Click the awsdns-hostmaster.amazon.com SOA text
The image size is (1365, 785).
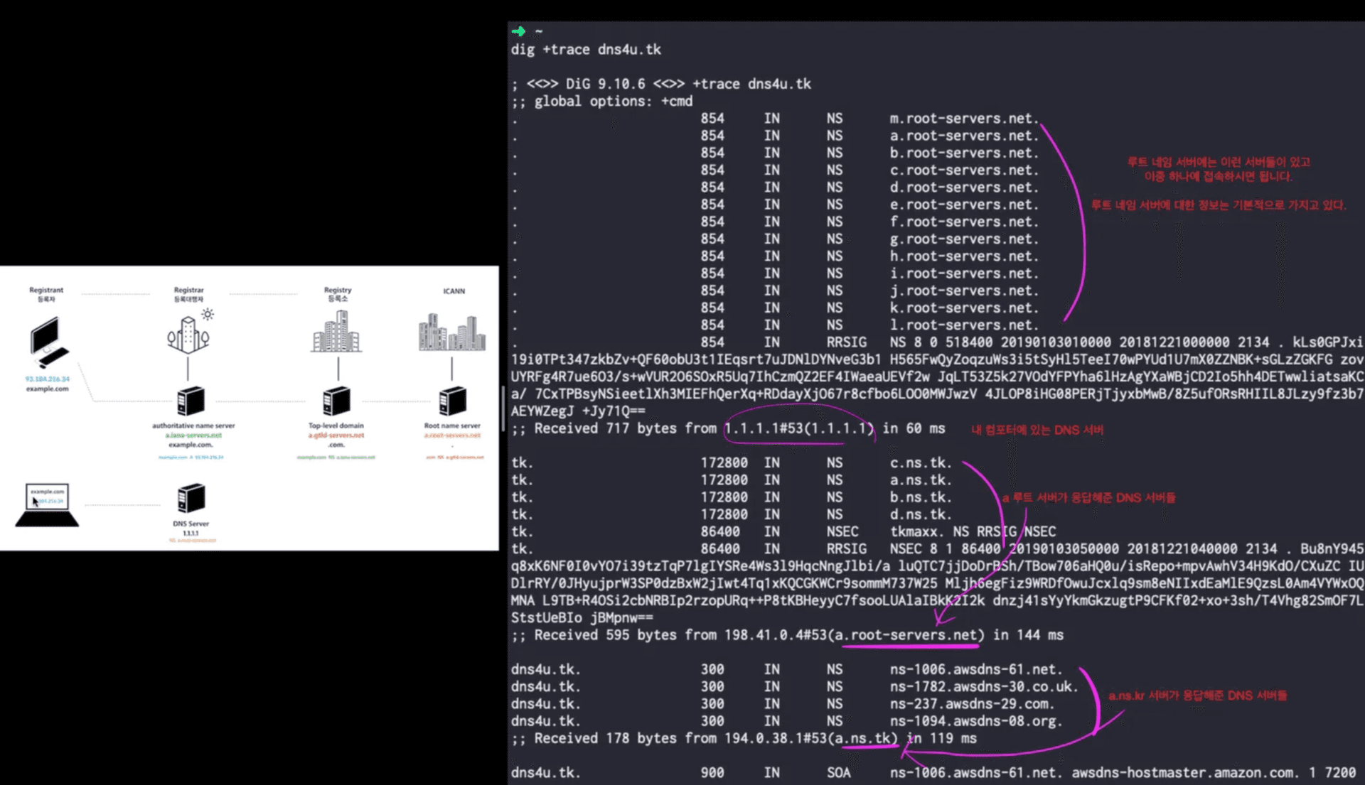coord(1185,773)
